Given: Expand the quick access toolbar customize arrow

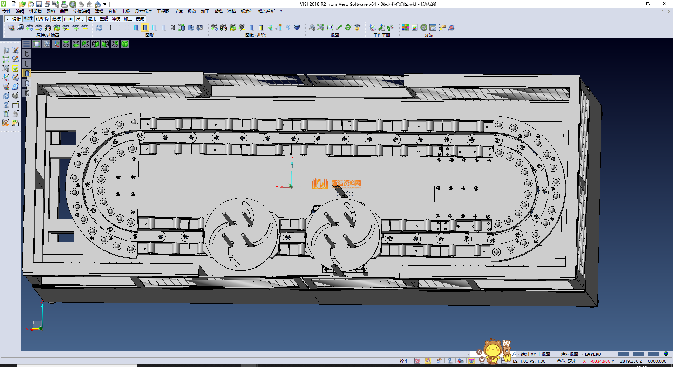Looking at the screenshot, I should point(104,4).
